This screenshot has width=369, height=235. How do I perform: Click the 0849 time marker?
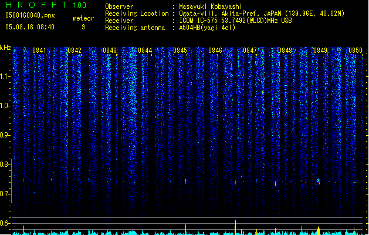coord(320,50)
